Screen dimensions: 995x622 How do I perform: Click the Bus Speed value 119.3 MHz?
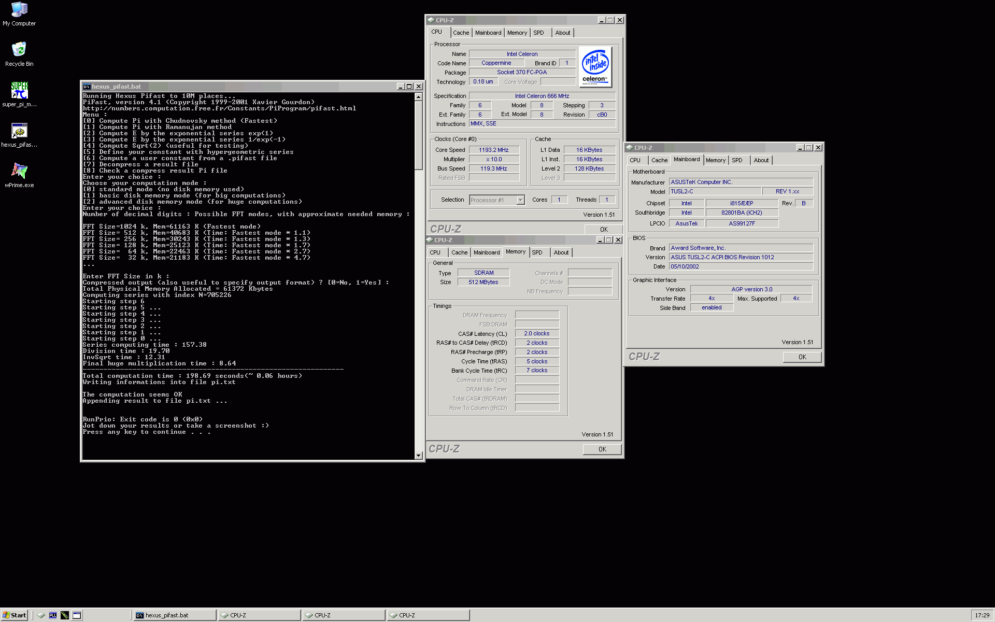click(x=494, y=168)
